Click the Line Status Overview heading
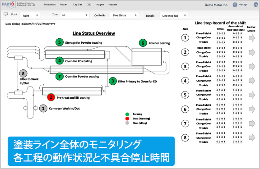Viewport: 260px width, 169px height. pos(94,33)
